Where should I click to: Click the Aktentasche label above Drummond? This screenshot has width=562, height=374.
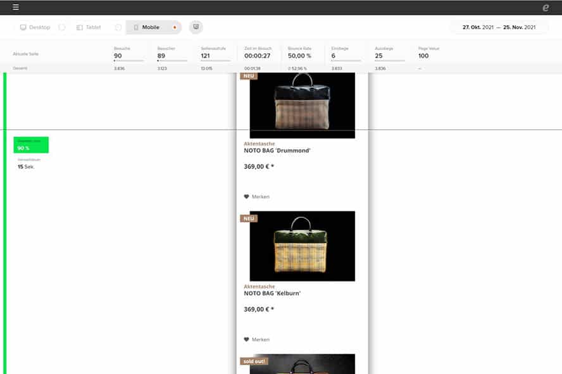[259, 144]
